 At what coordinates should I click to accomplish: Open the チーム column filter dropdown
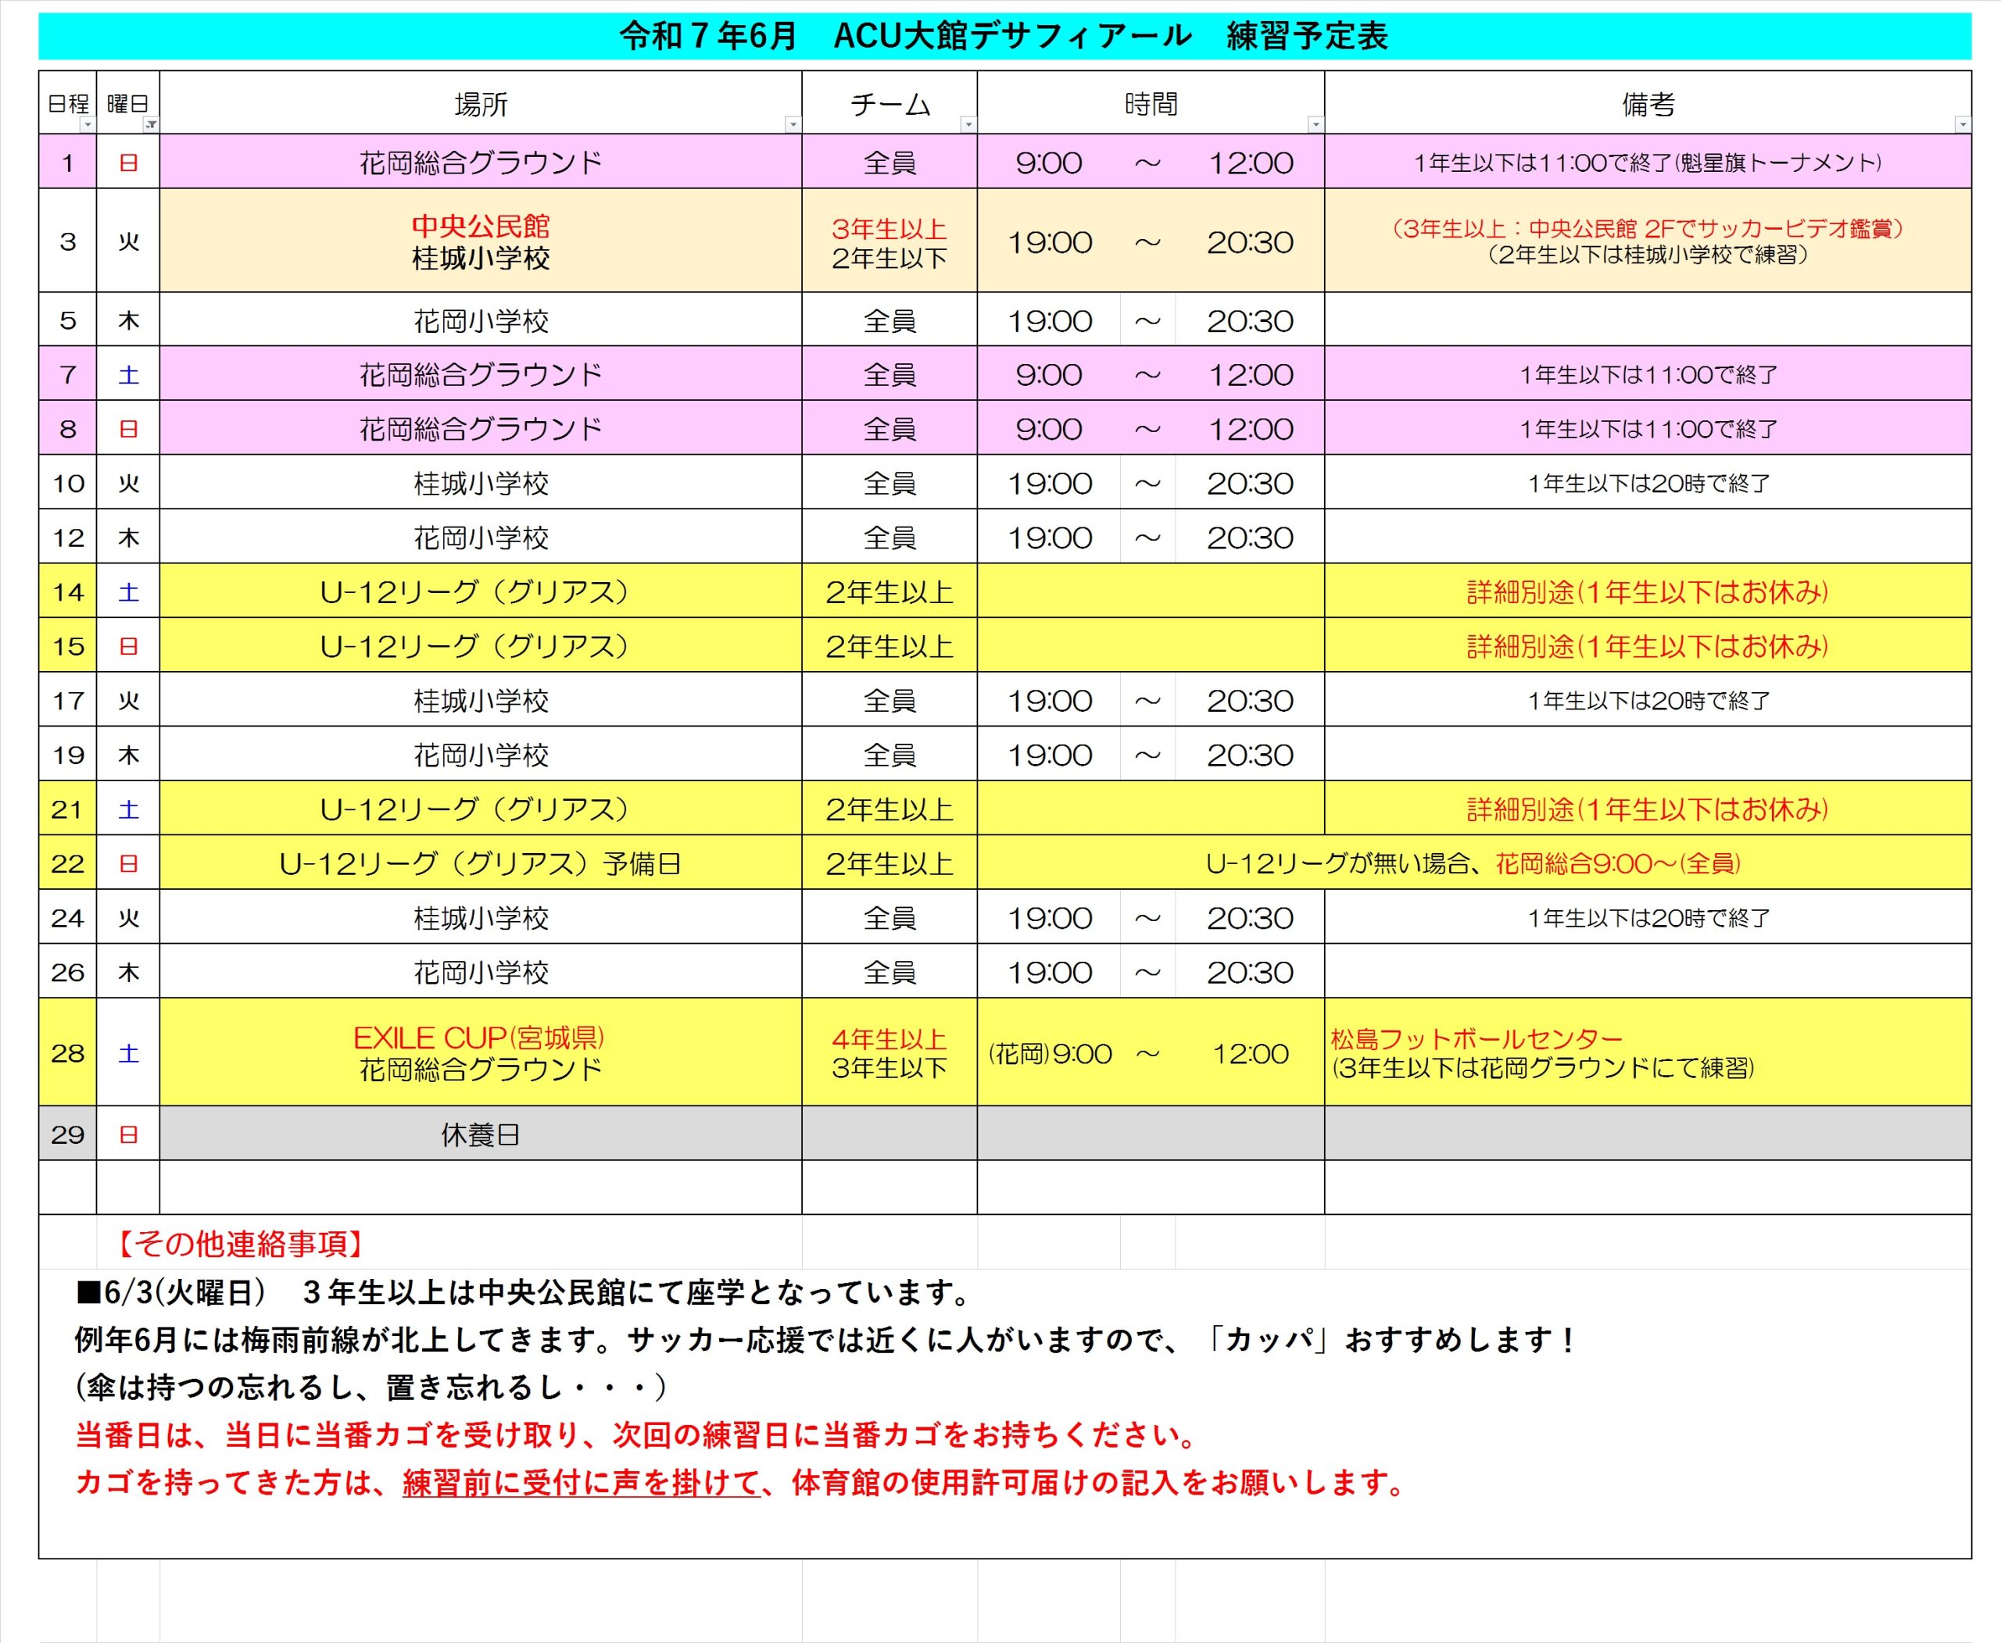(x=968, y=125)
